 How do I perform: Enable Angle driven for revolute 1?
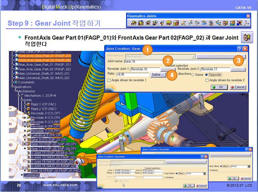109,80
